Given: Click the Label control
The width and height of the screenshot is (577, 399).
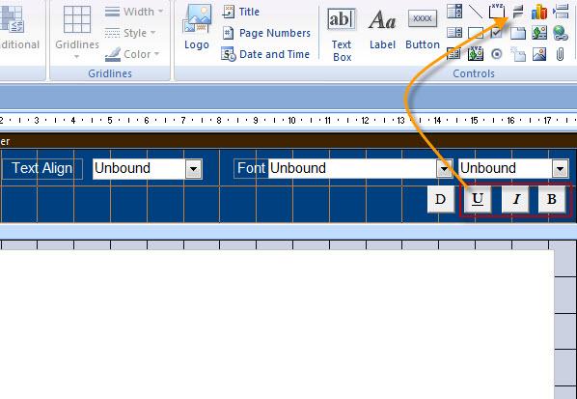Looking at the screenshot, I should point(382,30).
